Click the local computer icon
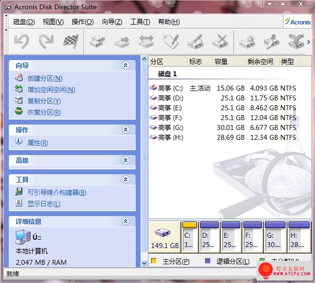315x283 pixels. point(22,237)
